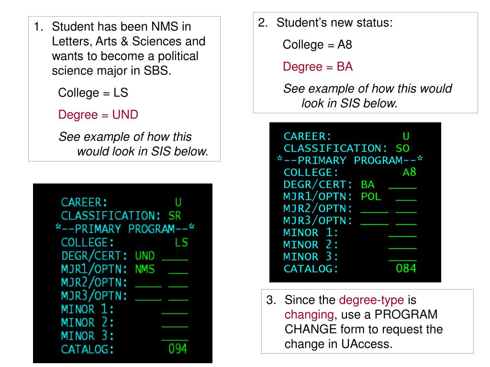Click the PRIMARY PROGRAM header in right terminal

click(350, 160)
